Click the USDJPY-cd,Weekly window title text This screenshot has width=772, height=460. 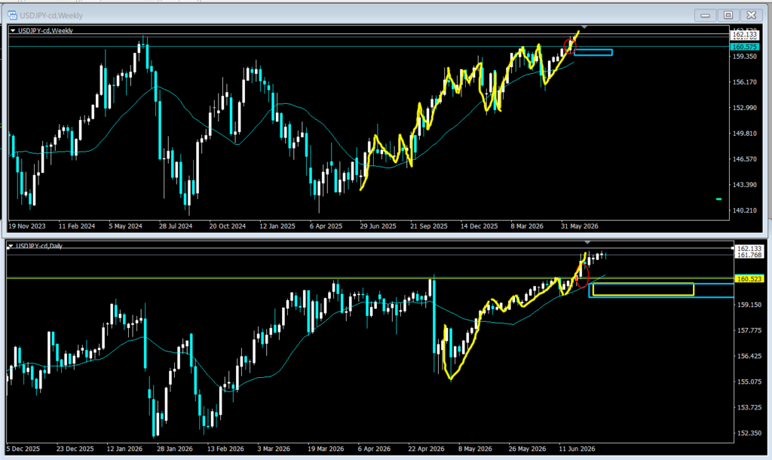(51, 16)
